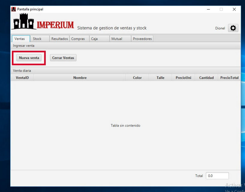Open the Resultados tab
245x192 pixels.
pyautogui.click(x=59, y=38)
